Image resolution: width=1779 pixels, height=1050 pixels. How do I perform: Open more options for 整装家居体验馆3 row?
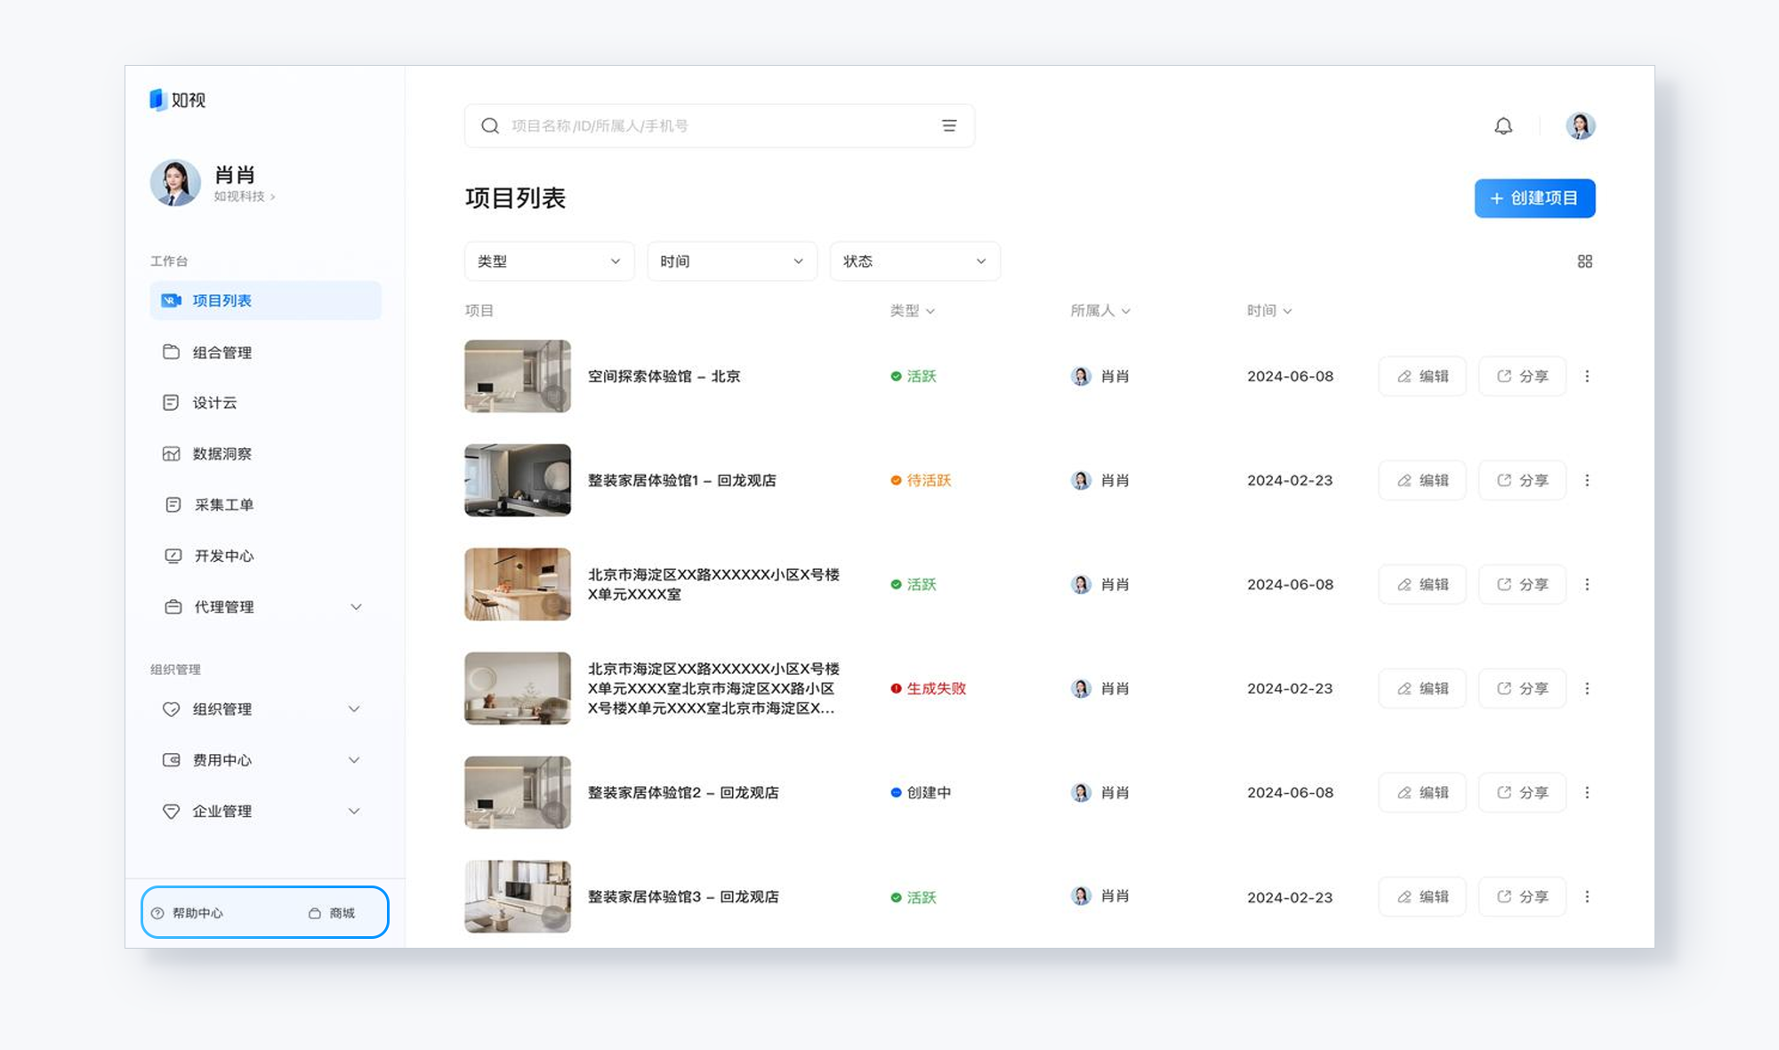pyautogui.click(x=1587, y=896)
